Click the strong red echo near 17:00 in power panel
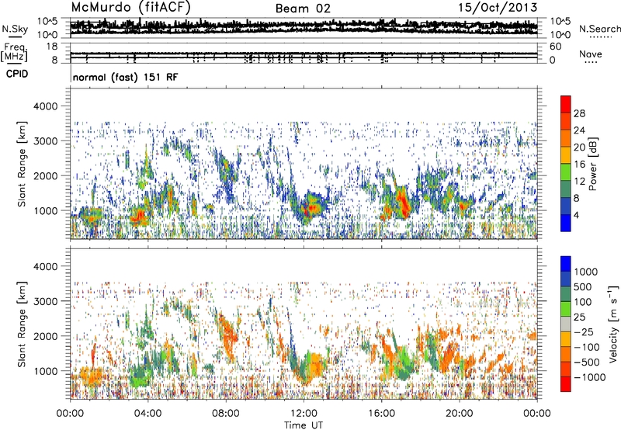Screen dimensions: 621x430 click(404, 202)
